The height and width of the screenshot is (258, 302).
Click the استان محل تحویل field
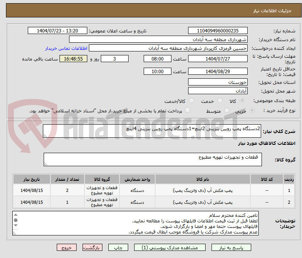pos(217,82)
